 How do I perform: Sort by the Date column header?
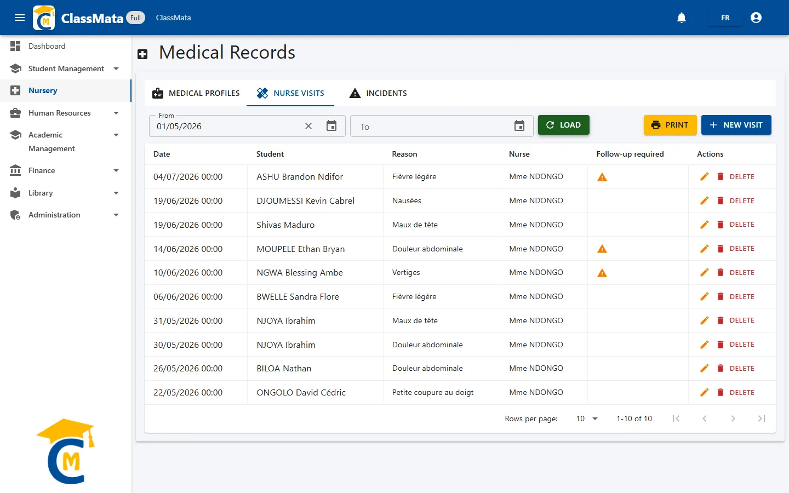point(162,154)
